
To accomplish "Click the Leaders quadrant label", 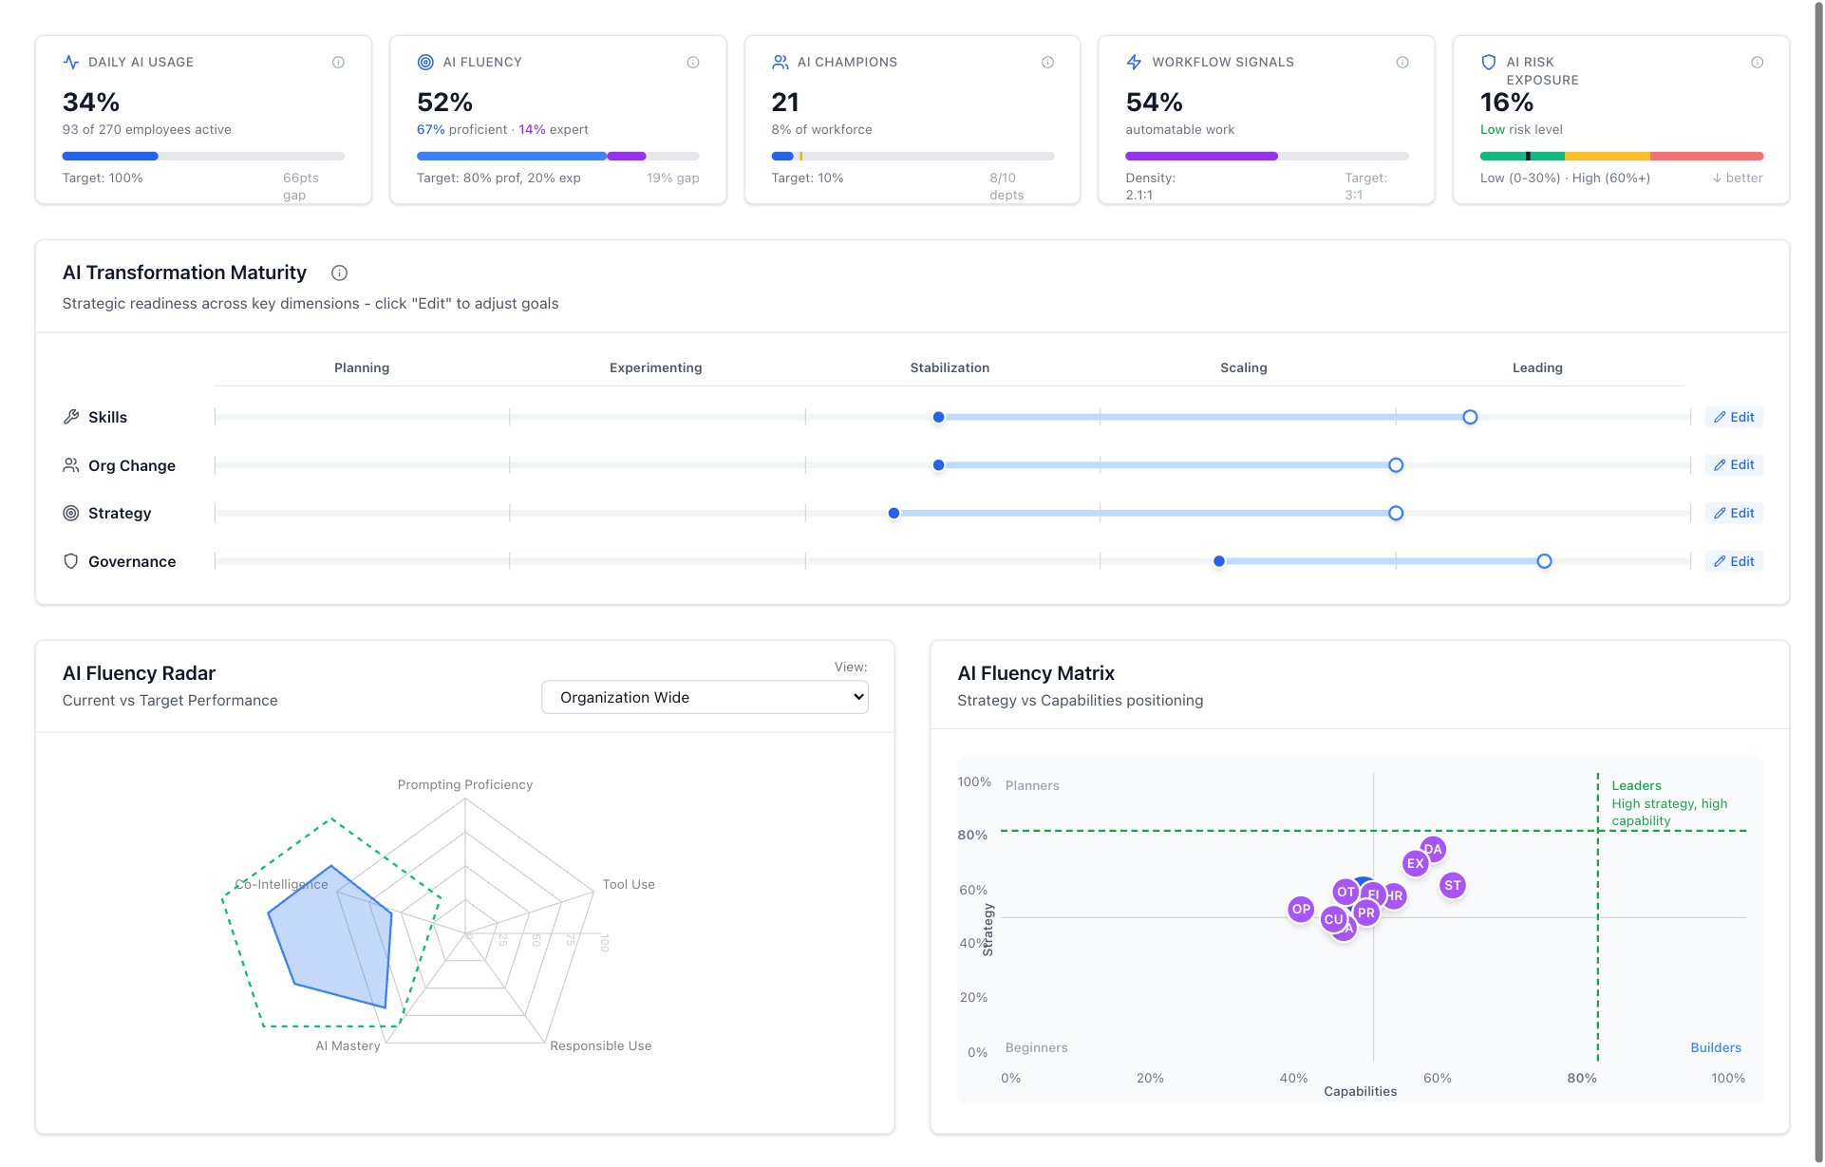I will click(1636, 786).
